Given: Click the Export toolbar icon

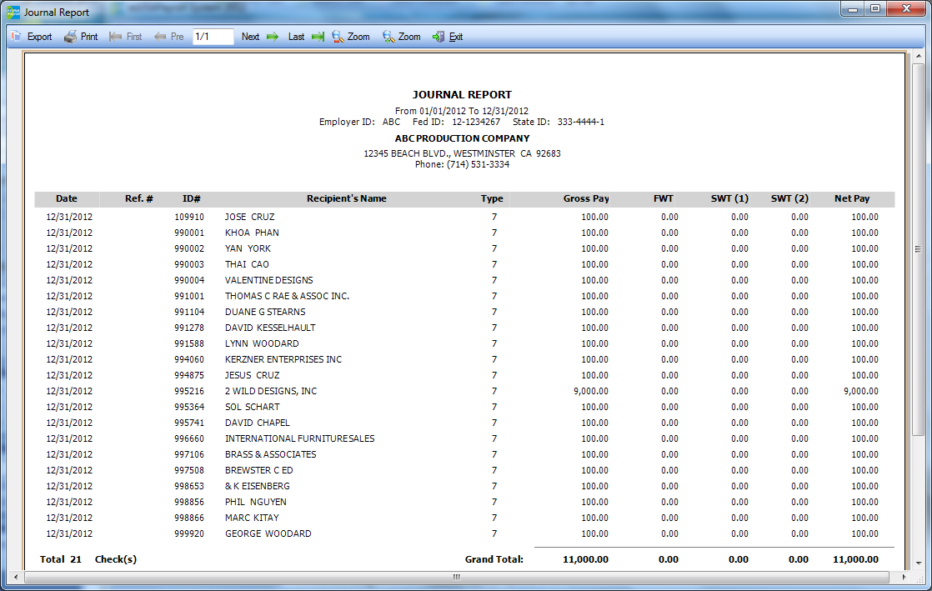Looking at the screenshot, I should point(31,37).
